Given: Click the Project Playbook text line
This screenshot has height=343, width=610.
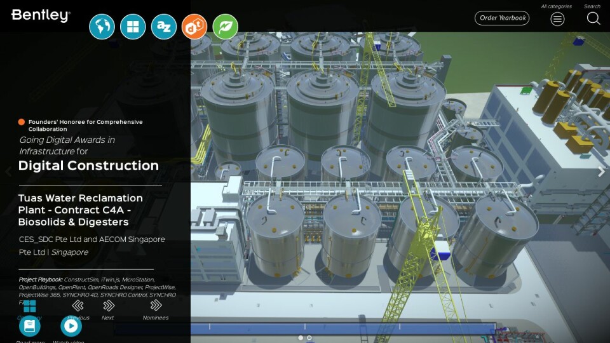Looking at the screenshot, I should 97,291.
